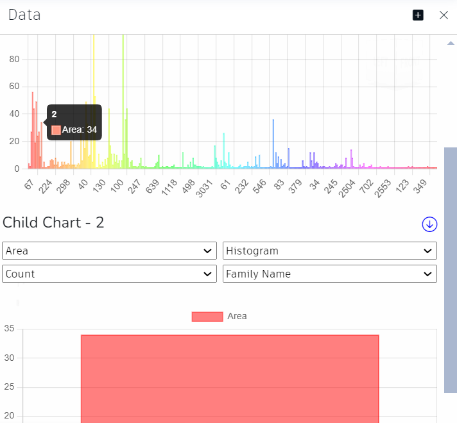The image size is (457, 423).
Task: Click the cyan bar above label 61
Action: point(223,152)
